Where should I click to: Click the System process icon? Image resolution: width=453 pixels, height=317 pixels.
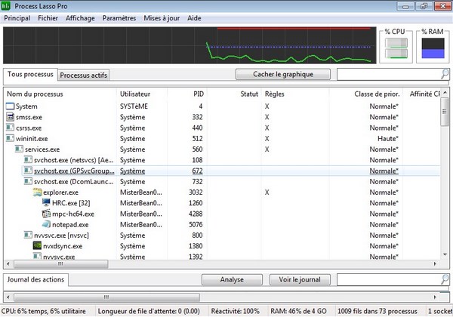tap(10, 106)
